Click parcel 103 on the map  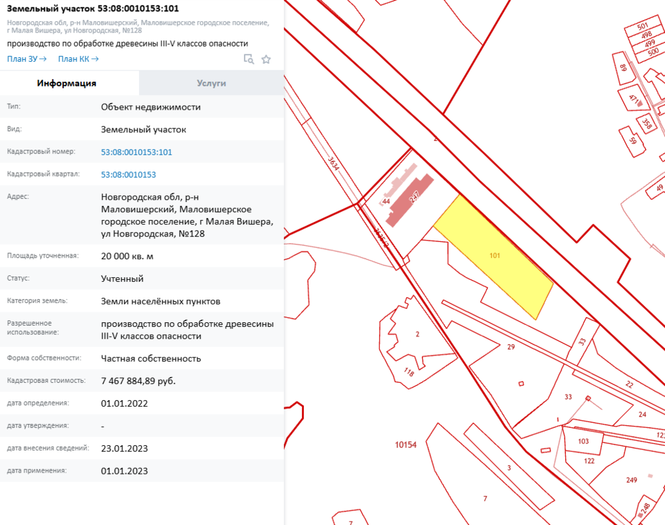coord(583,441)
